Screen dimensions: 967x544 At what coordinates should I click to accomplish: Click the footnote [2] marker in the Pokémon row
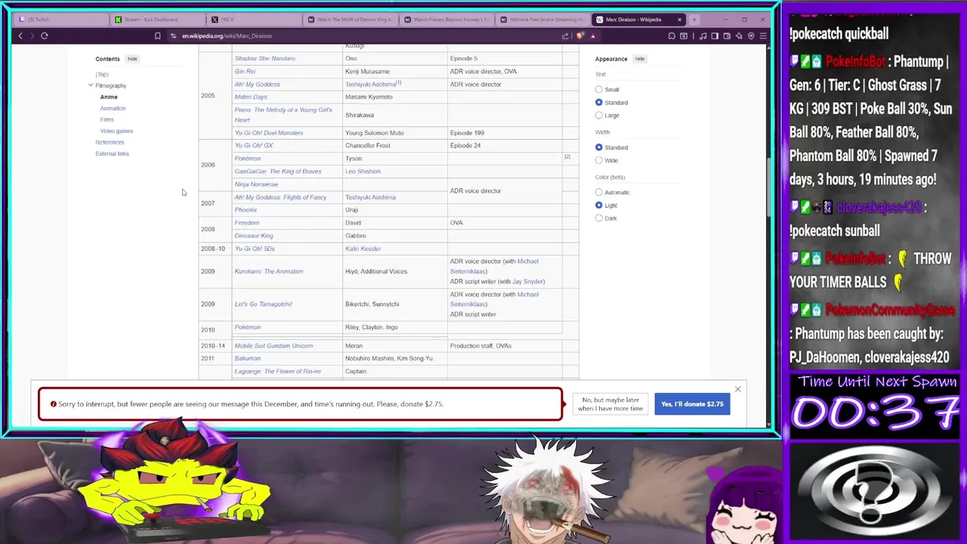pos(567,156)
